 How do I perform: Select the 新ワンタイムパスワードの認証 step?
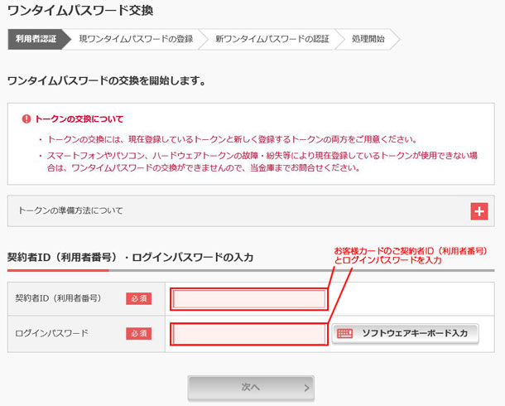272,39
